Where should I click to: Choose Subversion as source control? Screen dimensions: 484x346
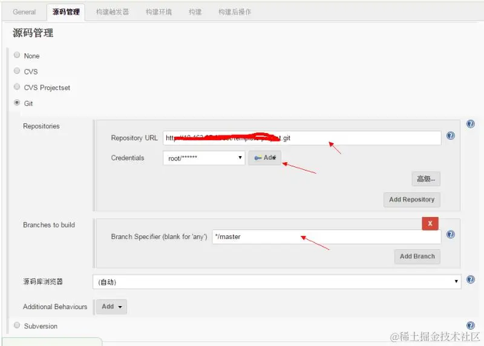(x=17, y=325)
